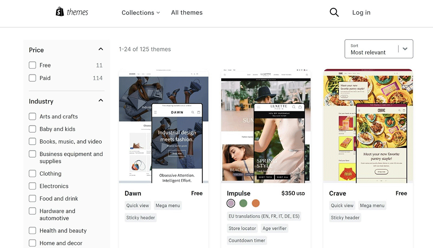Check the Paid price filter
The height and width of the screenshot is (248, 433).
click(32, 78)
